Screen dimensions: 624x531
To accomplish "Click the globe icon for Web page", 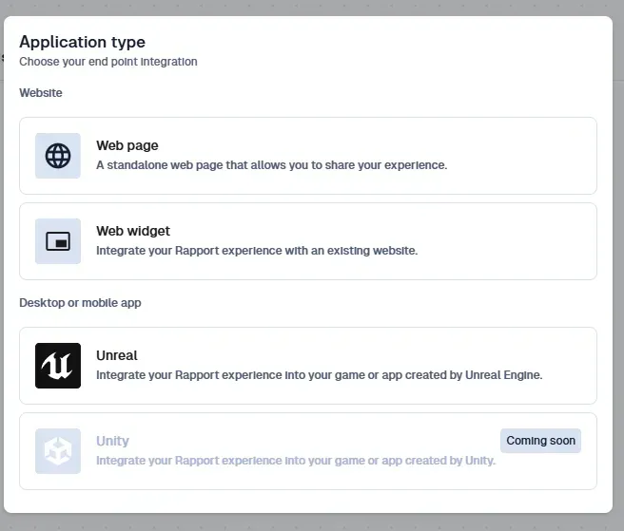I will click(58, 156).
